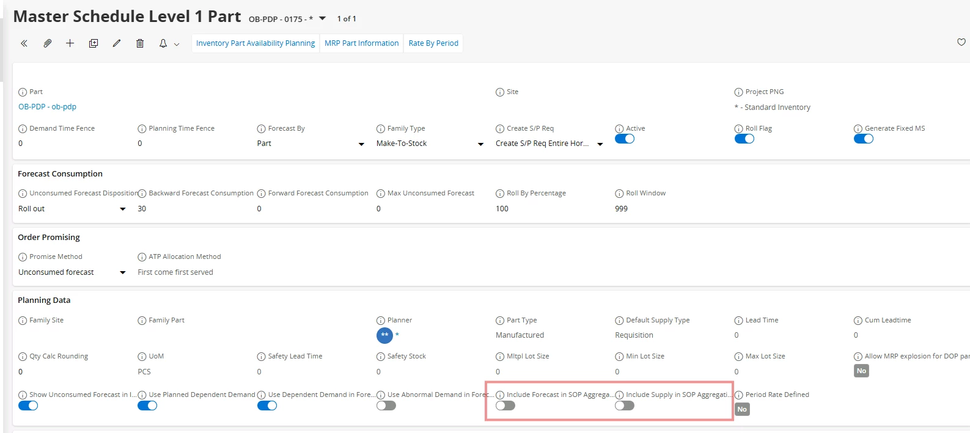
Task: Follow the OB-PDP - ob-pdp part link
Action: (47, 107)
